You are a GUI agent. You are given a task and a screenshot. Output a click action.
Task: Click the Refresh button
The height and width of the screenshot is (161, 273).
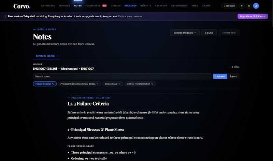(x=229, y=6)
